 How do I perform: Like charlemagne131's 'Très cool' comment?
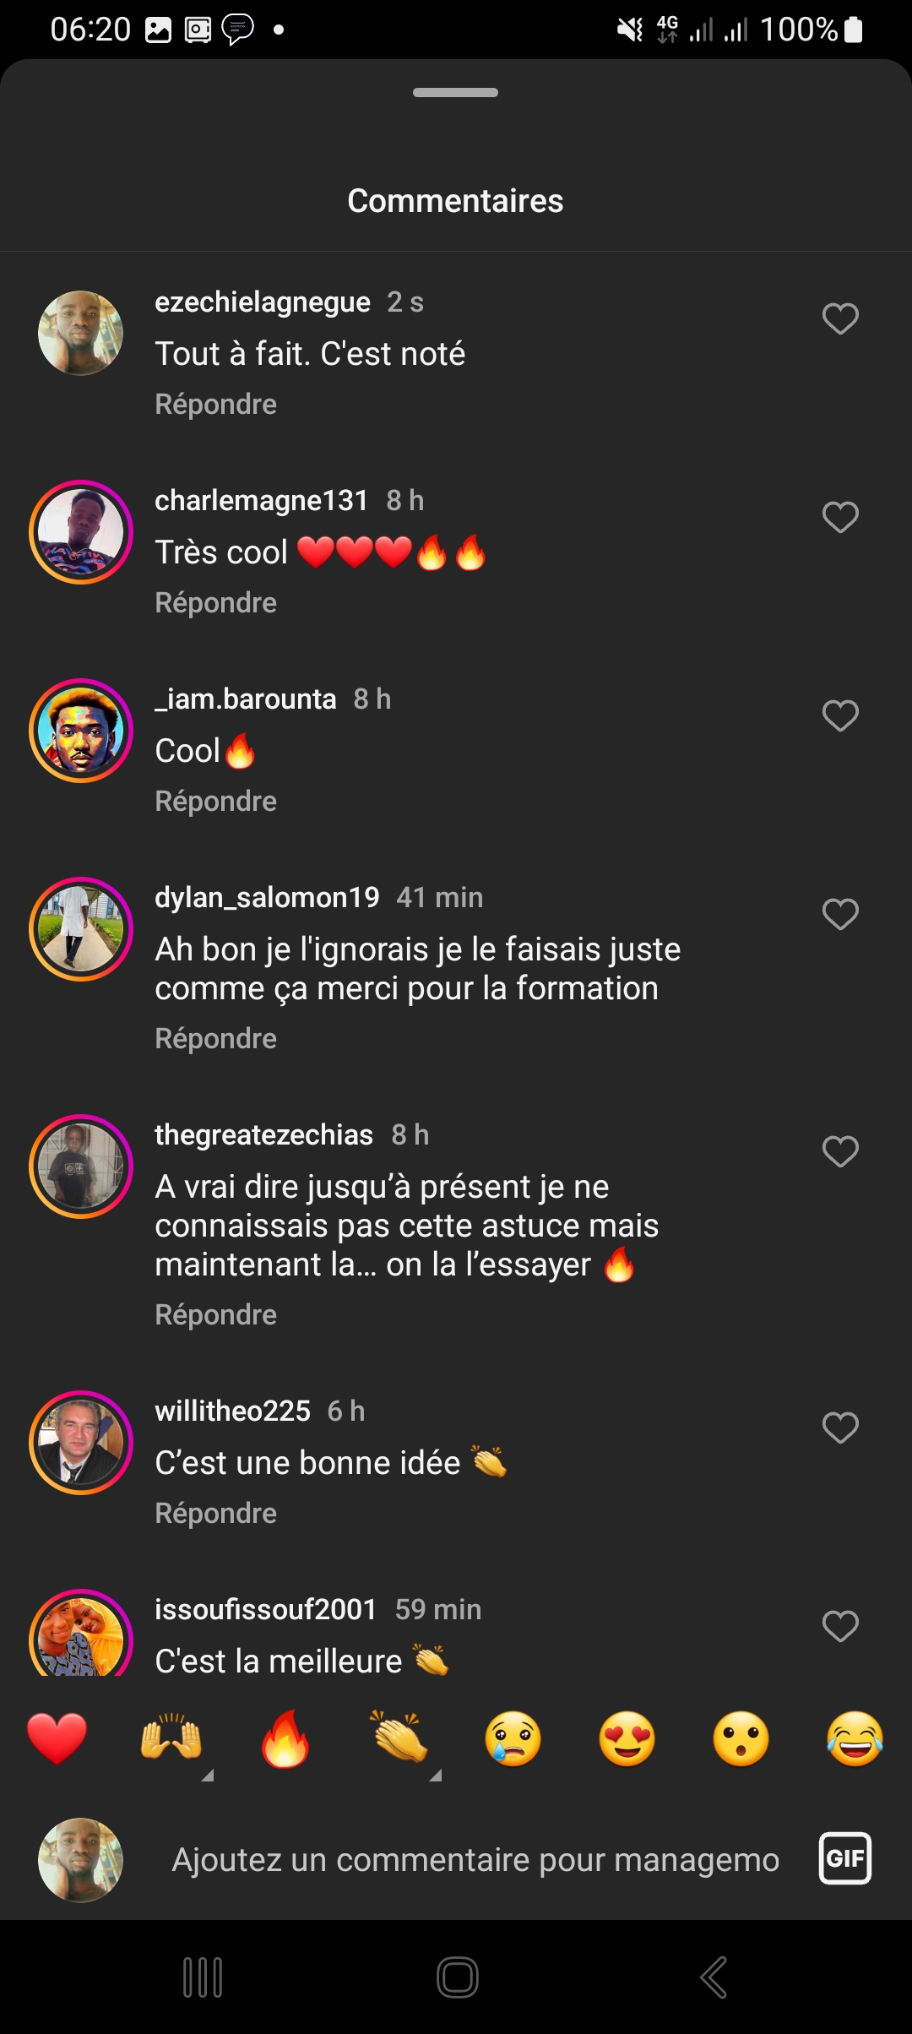840,518
